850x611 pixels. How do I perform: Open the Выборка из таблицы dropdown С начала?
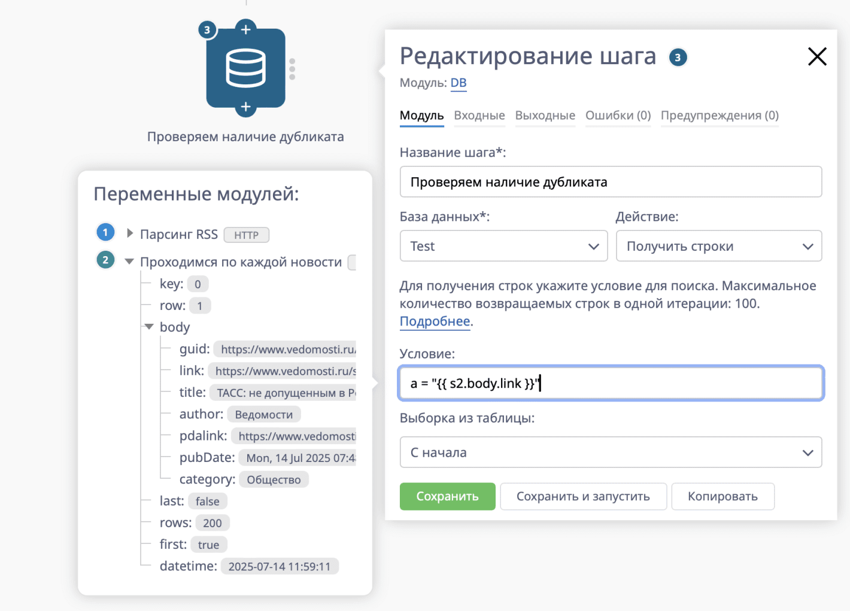(610, 452)
